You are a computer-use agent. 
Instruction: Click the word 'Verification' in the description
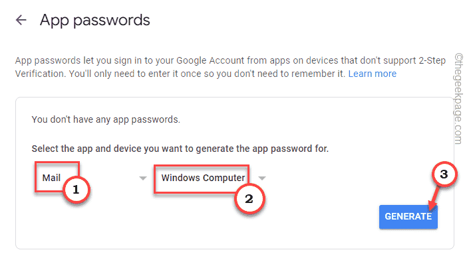pos(40,74)
